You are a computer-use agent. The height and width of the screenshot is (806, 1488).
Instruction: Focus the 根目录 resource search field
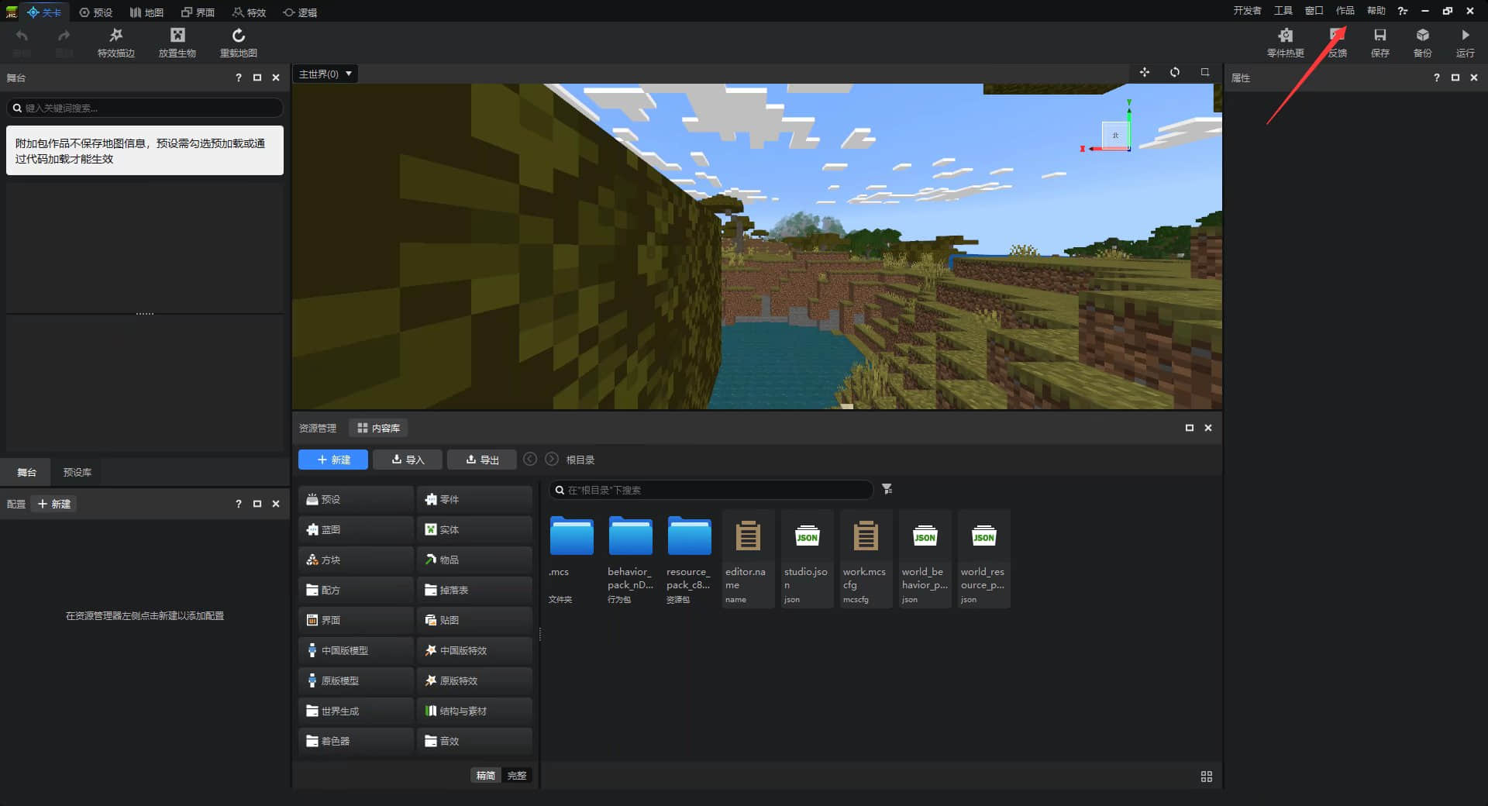[x=711, y=490]
